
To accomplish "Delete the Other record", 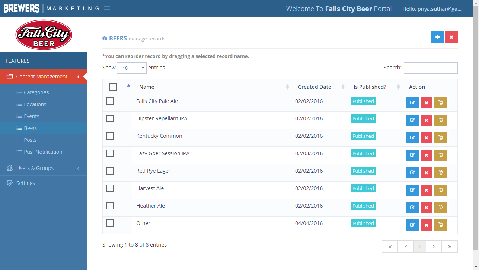I will [x=426, y=225].
